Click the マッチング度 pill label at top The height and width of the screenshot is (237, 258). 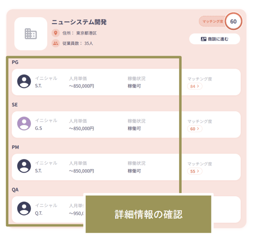(212, 21)
